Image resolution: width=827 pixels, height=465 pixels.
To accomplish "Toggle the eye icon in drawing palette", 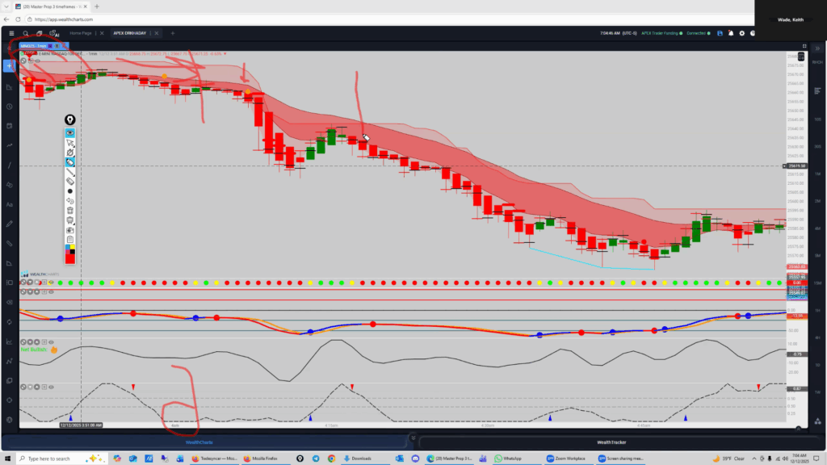I will (70, 132).
